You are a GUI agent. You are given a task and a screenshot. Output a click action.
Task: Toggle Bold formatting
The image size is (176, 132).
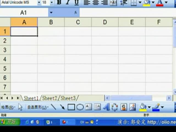(59, 3)
